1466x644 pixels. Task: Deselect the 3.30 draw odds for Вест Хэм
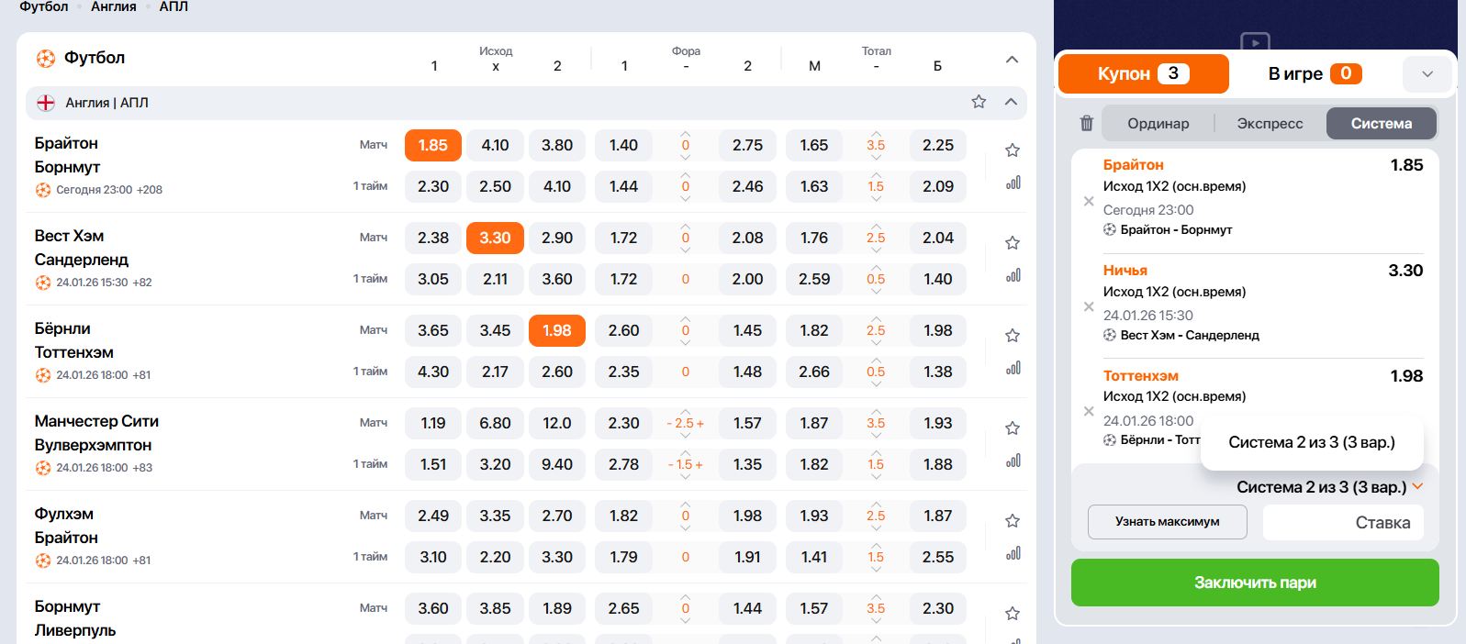495,238
